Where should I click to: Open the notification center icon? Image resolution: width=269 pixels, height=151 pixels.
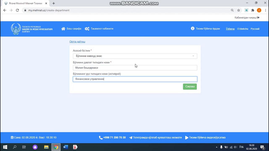coord(262,147)
